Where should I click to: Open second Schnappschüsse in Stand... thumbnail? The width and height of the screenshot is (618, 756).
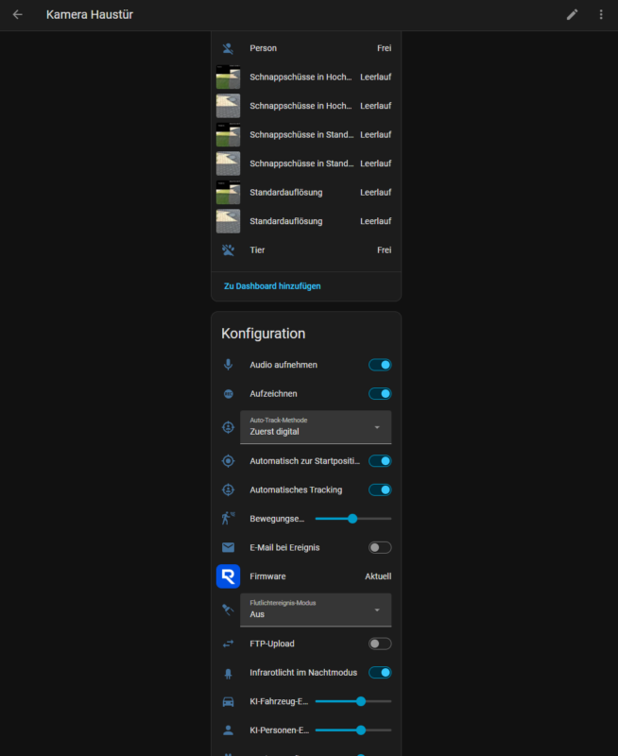tap(228, 163)
